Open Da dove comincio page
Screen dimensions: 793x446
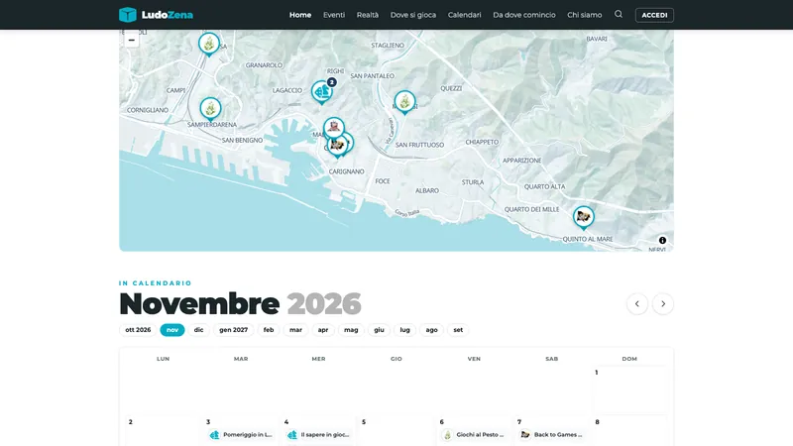(x=524, y=15)
